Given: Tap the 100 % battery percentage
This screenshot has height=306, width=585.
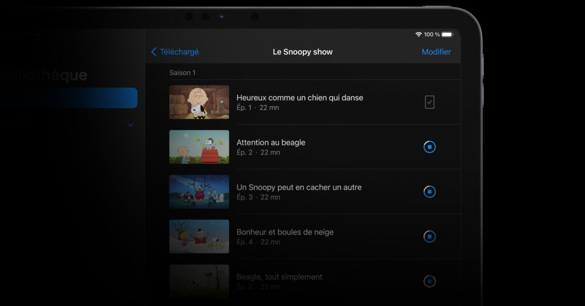Looking at the screenshot, I should tap(432, 34).
